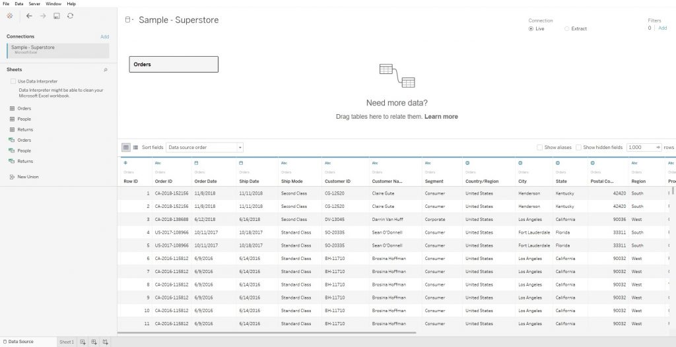Click cell CA-2018-138688

pyautogui.click(x=172, y=220)
